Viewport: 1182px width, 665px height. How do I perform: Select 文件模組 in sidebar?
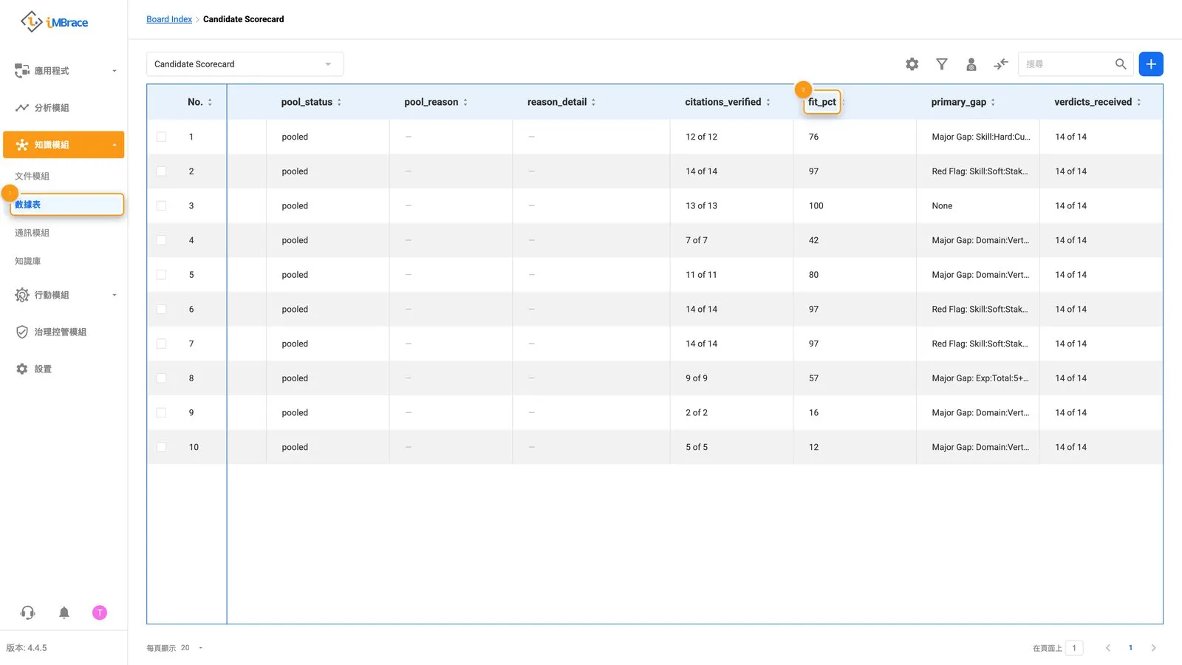click(x=33, y=176)
